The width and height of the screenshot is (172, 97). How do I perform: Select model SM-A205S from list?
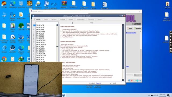pos(40,47)
